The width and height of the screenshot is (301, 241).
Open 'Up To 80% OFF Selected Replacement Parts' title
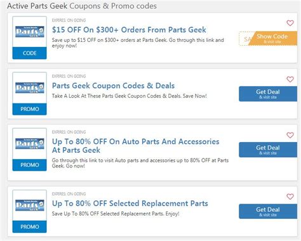pyautogui.click(x=130, y=204)
